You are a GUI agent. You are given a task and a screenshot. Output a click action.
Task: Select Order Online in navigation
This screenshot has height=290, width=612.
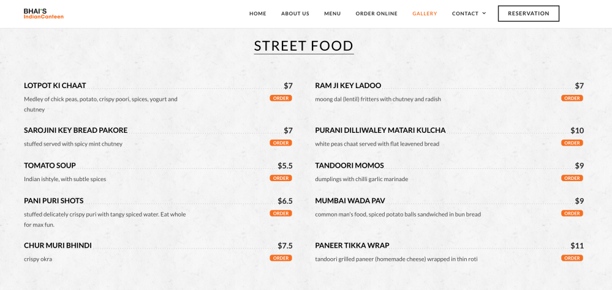pos(377,13)
